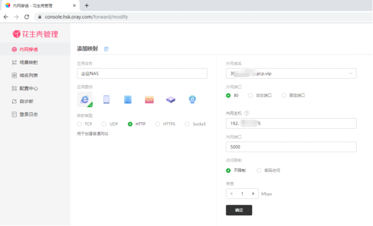This screenshot has width=373, height=226.
Task: Choose the mobile phone application icon
Action: [107, 99]
